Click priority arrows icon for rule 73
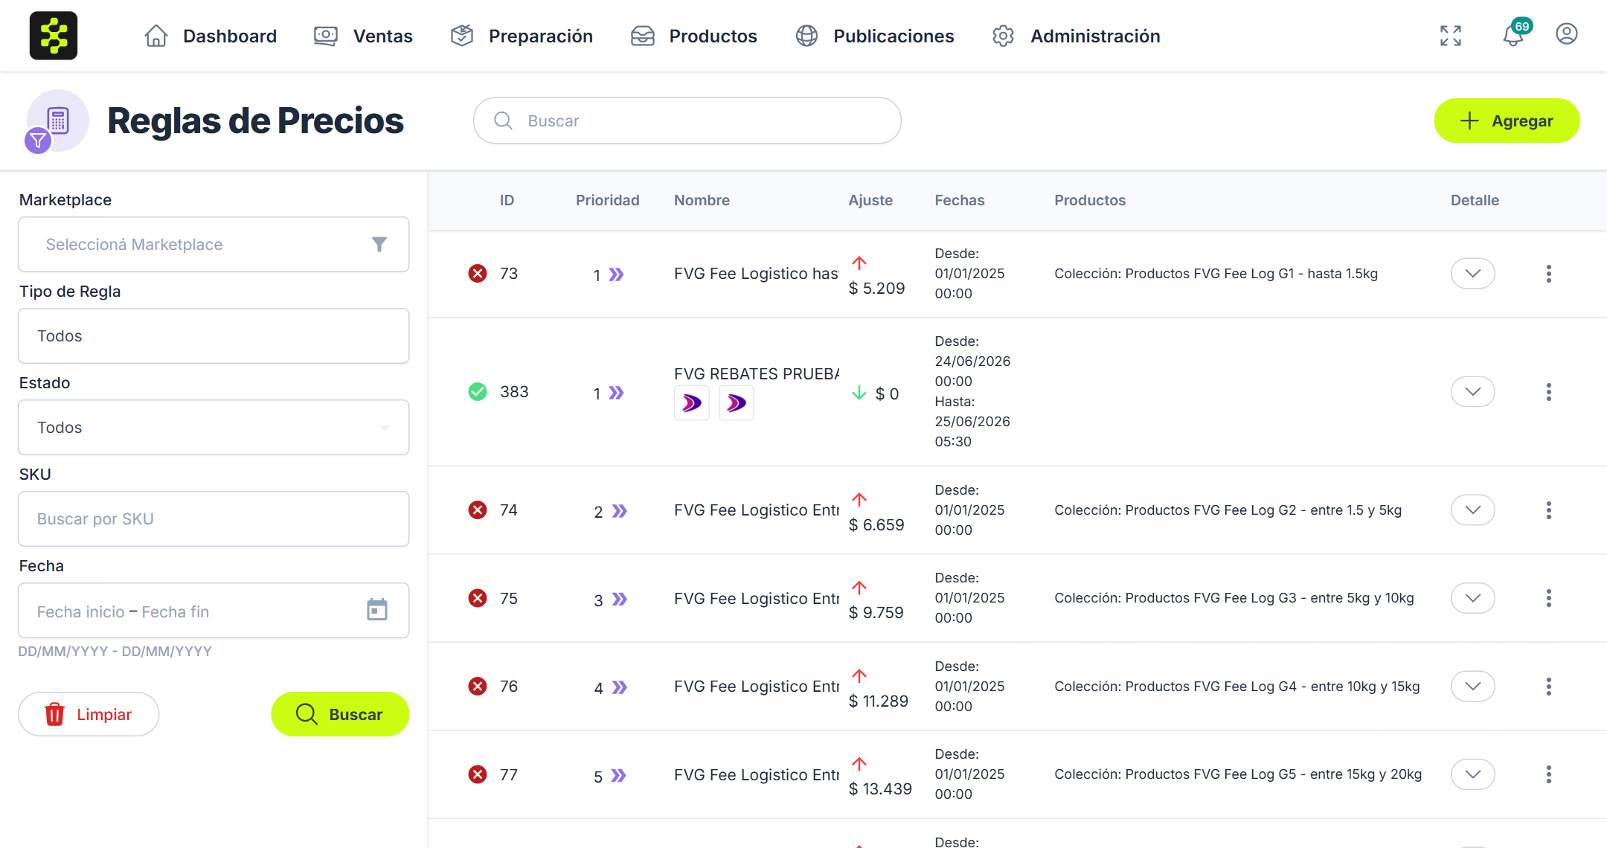 coord(617,274)
